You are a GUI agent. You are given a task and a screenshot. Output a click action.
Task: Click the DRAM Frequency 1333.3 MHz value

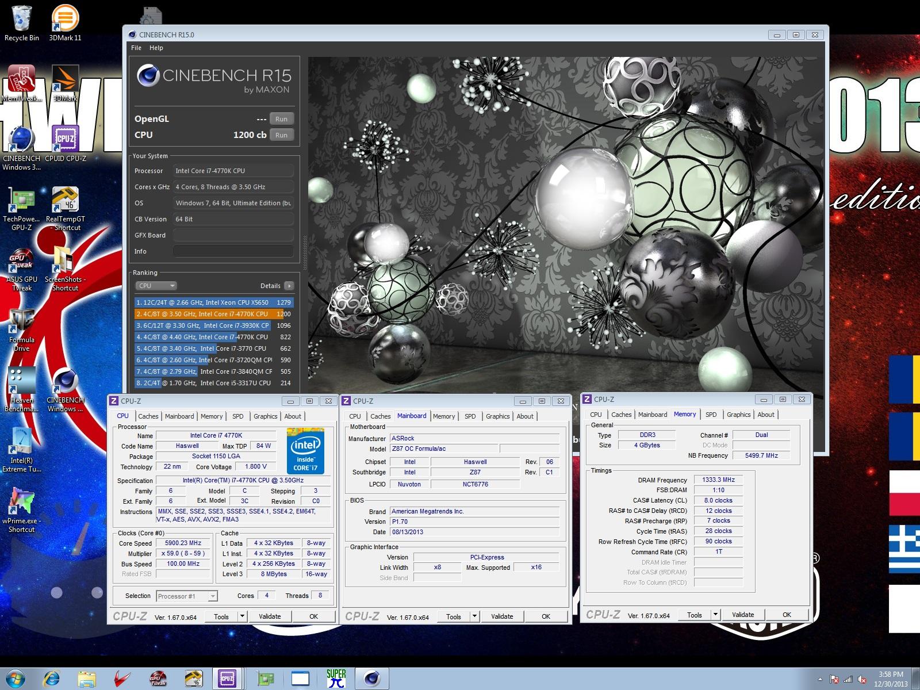(718, 480)
